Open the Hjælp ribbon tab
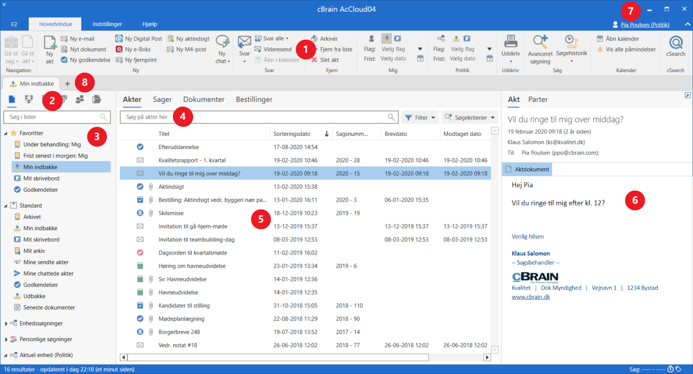693x374 pixels. [150, 24]
